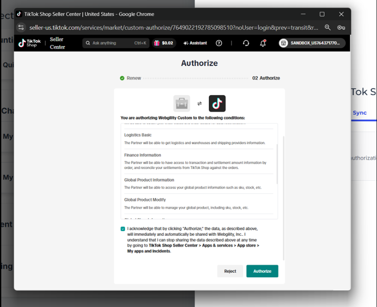Open the site information icon in address bar
The width and height of the screenshot is (377, 307).
point(21,27)
